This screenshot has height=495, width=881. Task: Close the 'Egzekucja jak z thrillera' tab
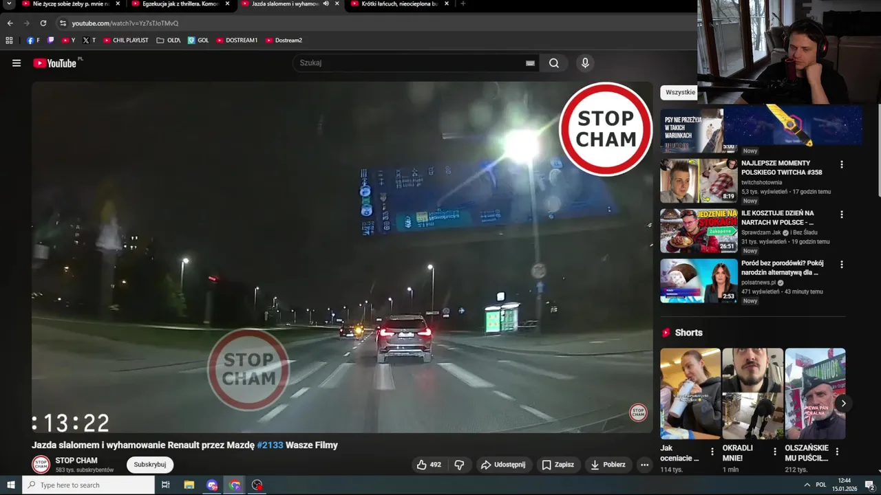227,4
